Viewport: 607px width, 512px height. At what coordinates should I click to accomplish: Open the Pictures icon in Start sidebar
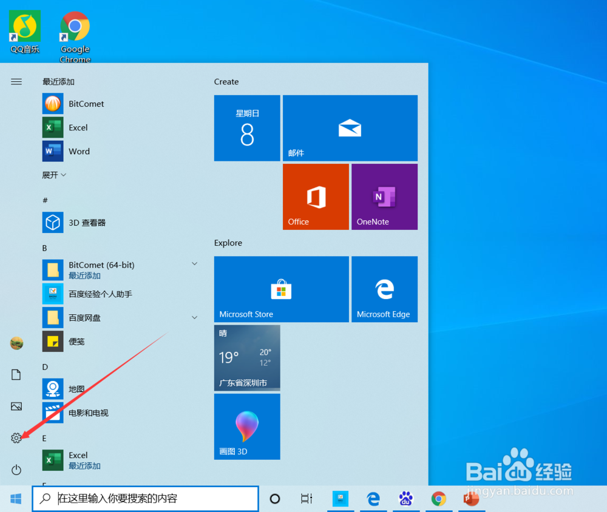[16, 406]
